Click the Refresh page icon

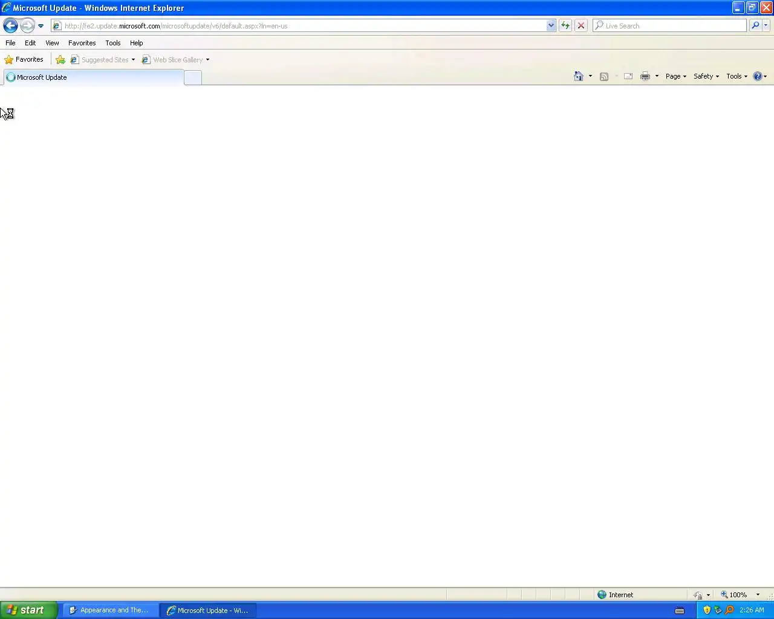565,26
